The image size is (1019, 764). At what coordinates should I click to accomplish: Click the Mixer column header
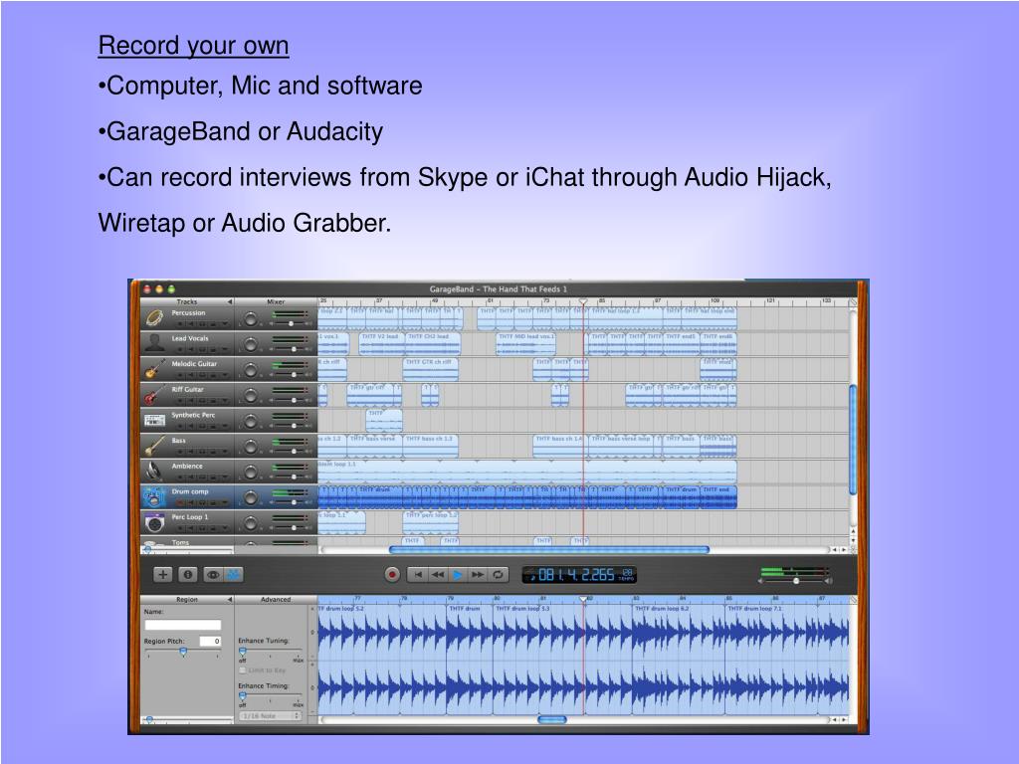point(276,302)
